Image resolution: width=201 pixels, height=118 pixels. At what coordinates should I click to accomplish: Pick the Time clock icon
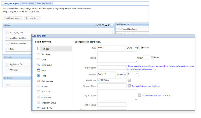pyautogui.click(x=38, y=75)
